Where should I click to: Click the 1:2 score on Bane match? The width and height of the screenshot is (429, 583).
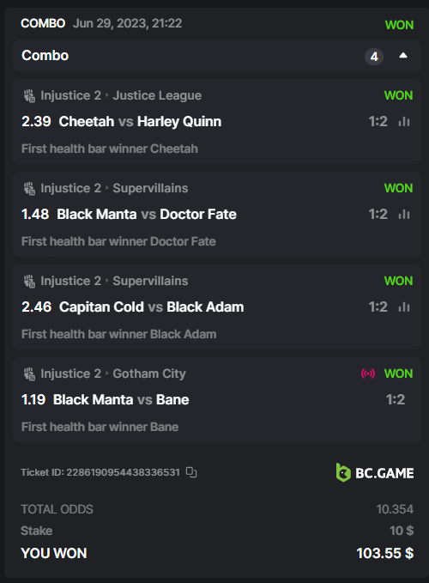pyautogui.click(x=396, y=400)
